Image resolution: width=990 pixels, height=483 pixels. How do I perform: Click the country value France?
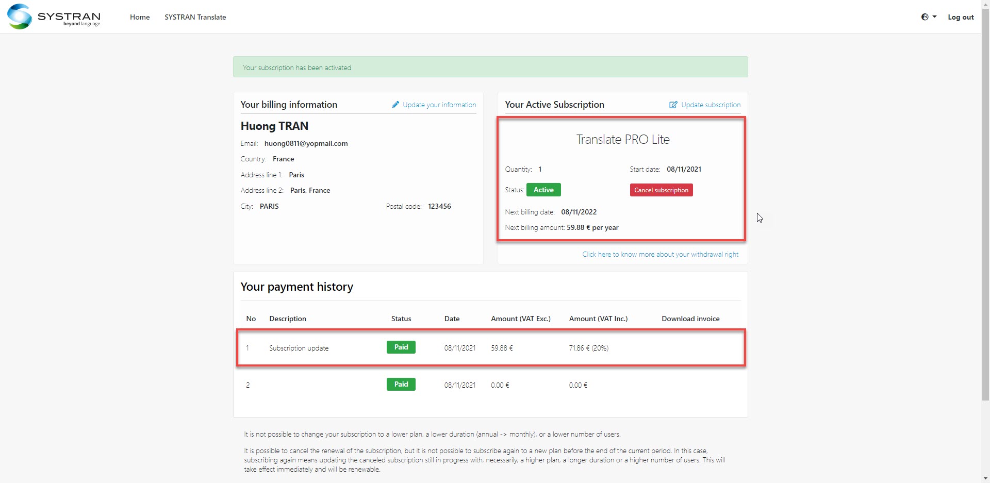tap(284, 159)
